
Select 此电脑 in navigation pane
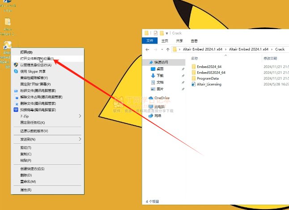point(159,107)
